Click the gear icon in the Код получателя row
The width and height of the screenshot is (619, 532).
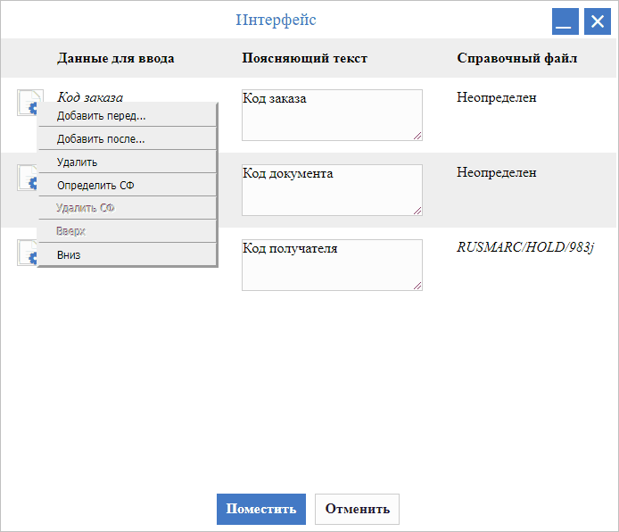27,253
